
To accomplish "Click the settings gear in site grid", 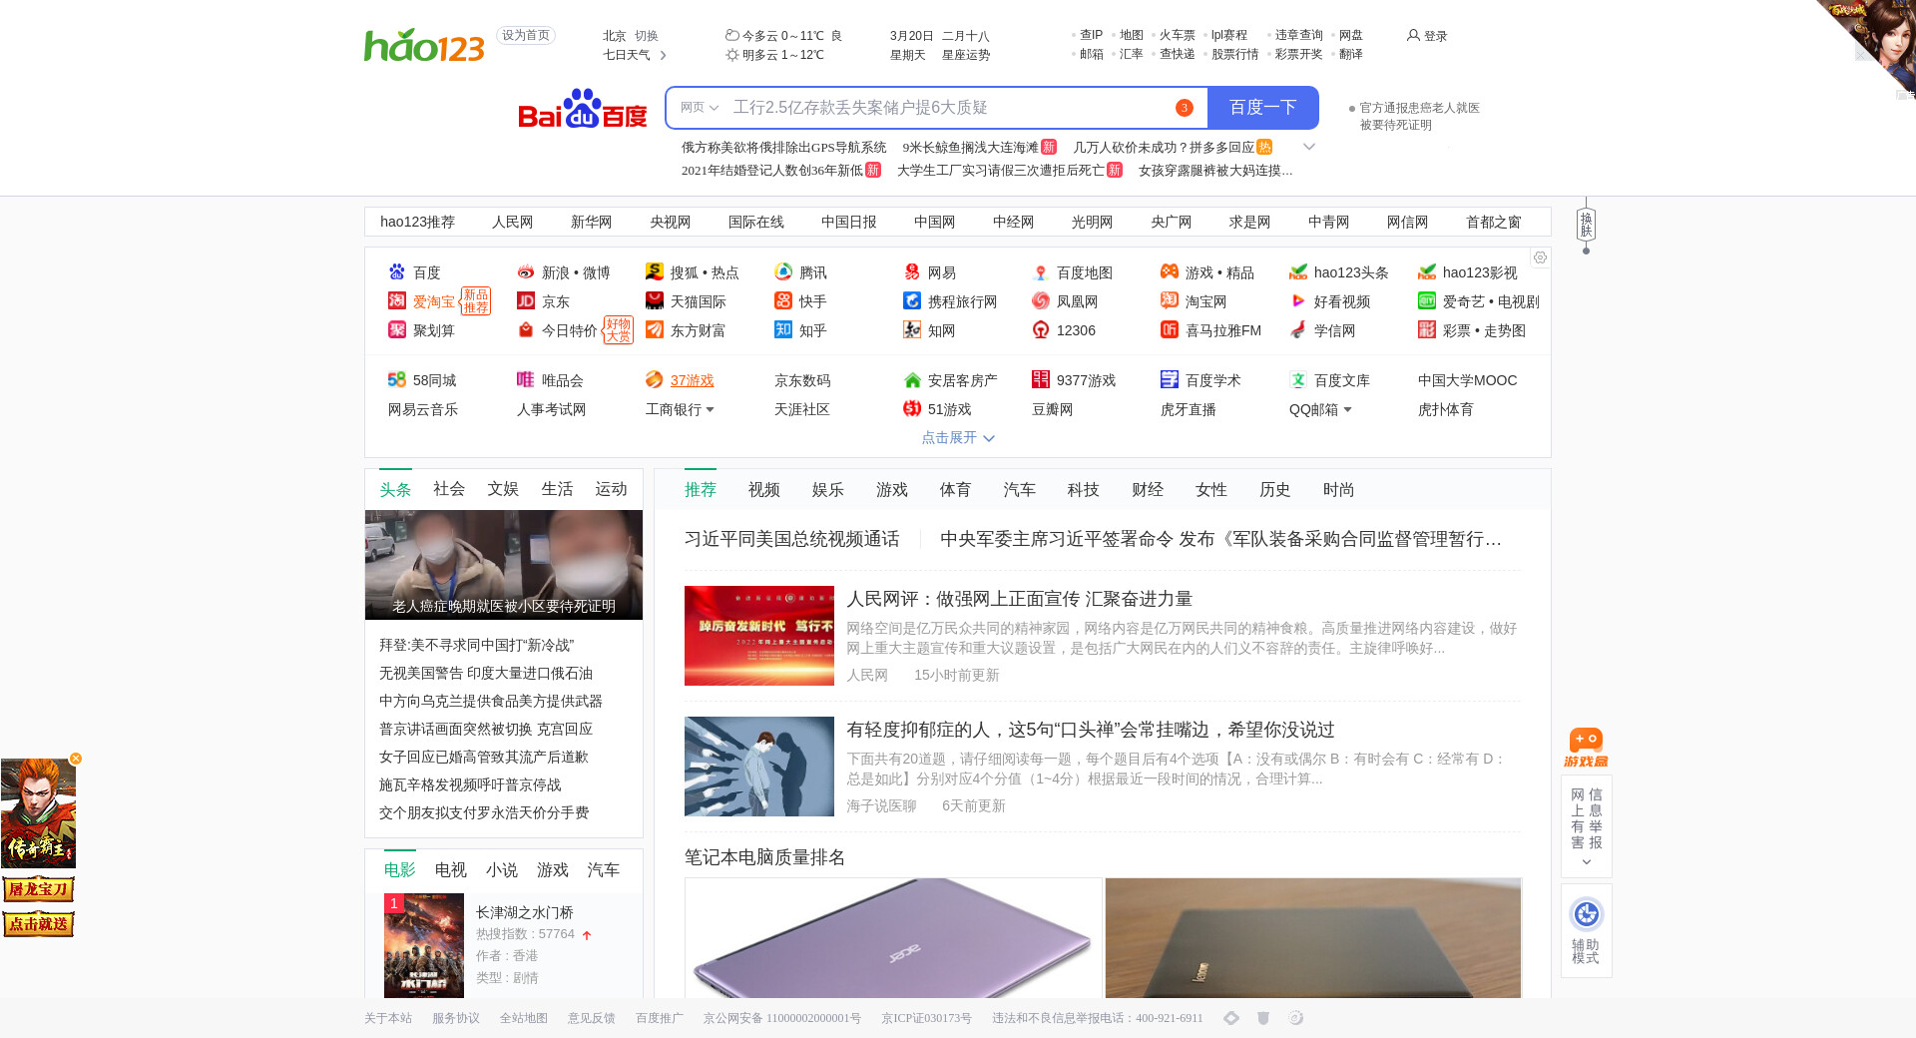I will [1540, 258].
